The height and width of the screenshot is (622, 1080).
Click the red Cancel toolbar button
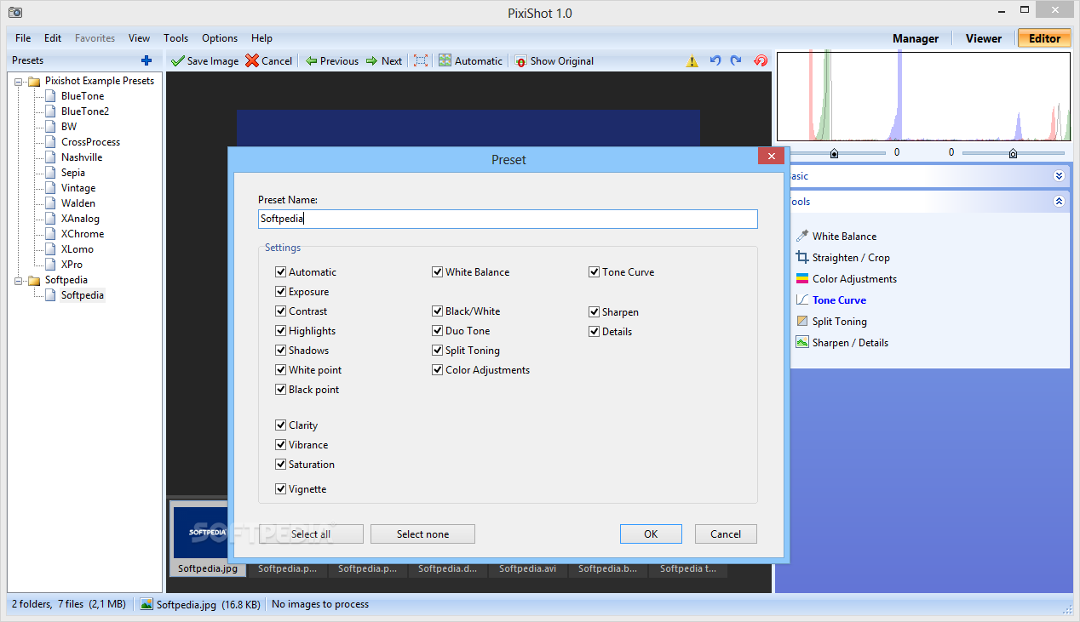point(268,61)
